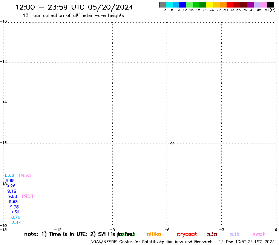Select the purple swatch in the color scale
279x245 pixels.
click(x=250, y=5)
